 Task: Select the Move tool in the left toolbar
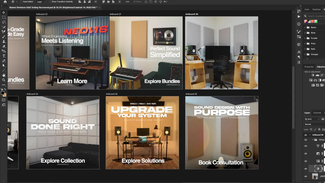click(4, 12)
